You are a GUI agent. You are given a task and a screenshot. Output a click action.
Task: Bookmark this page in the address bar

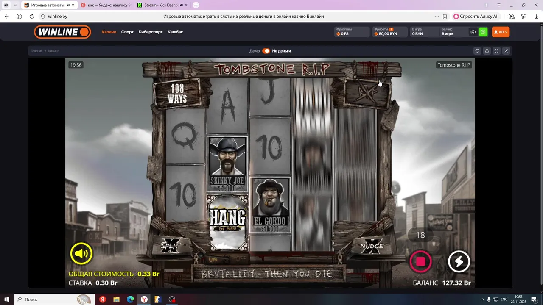(445, 17)
